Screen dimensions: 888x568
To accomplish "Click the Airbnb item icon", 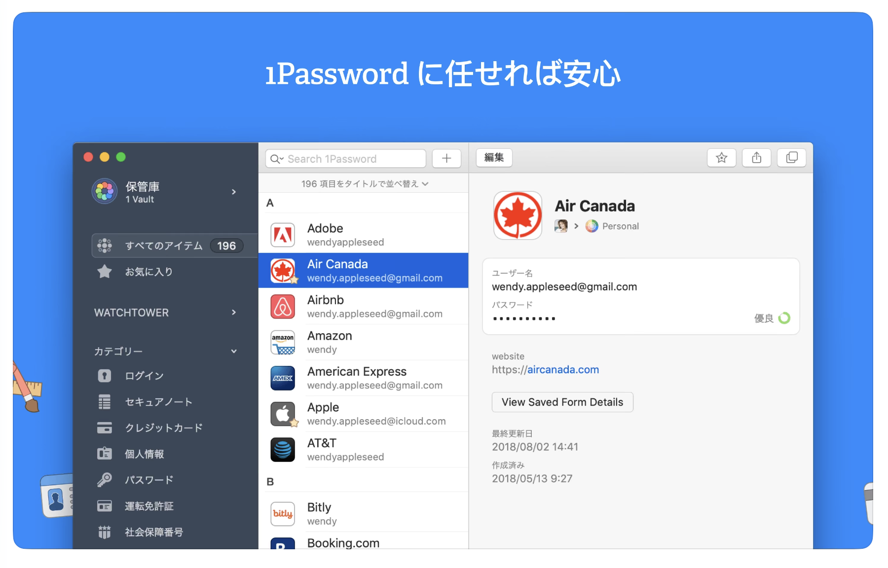I will pos(283,306).
